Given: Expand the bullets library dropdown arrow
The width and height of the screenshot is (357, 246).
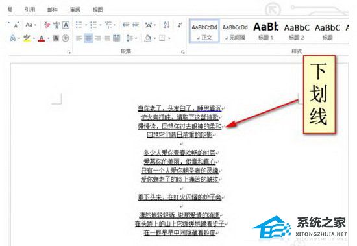Looking at the screenshot, I should coord(86,25).
